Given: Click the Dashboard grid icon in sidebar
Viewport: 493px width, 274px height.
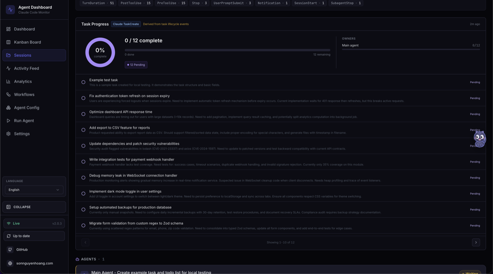Looking at the screenshot, I should tap(8, 29).
